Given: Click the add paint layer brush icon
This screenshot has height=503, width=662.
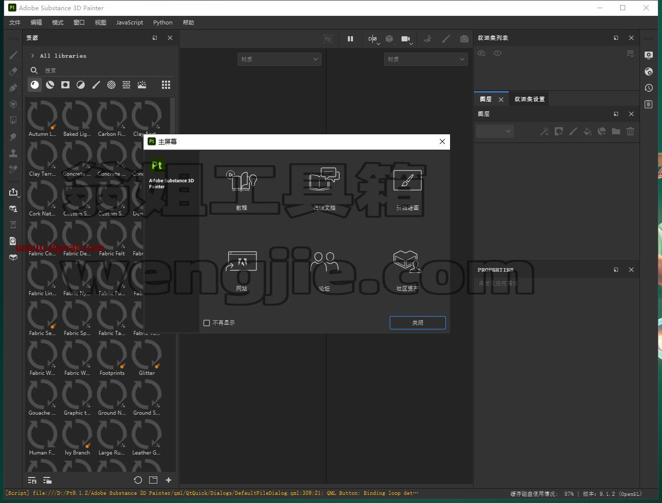Looking at the screenshot, I should [573, 131].
